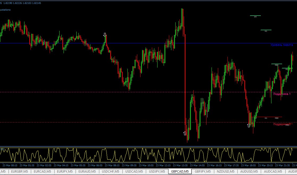The width and height of the screenshot is (297, 175).
Task: Click the '23 Mar 08:15' time label
Action: 112,165
